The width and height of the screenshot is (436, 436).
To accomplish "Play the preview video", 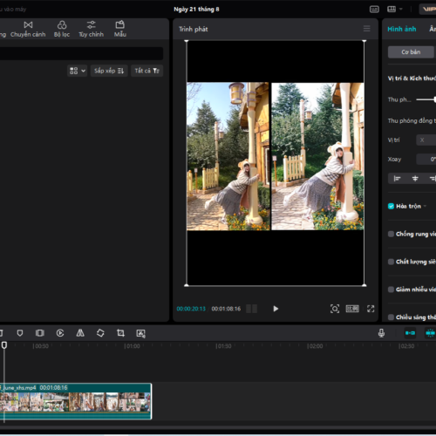I will 276,309.
